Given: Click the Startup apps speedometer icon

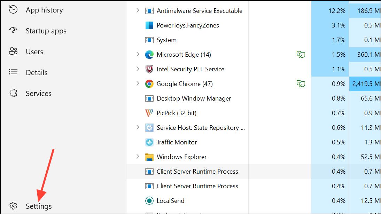Looking at the screenshot, I should coord(13,31).
